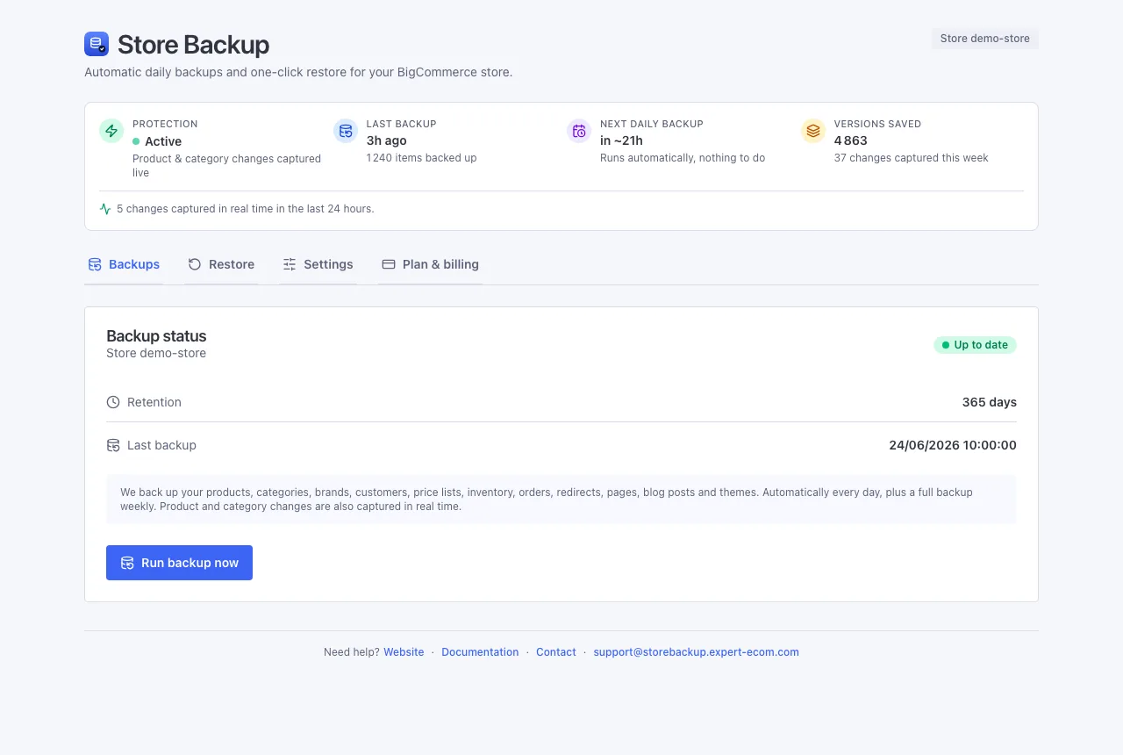Click the Protection lightning bolt icon
1123x755 pixels.
tap(111, 131)
